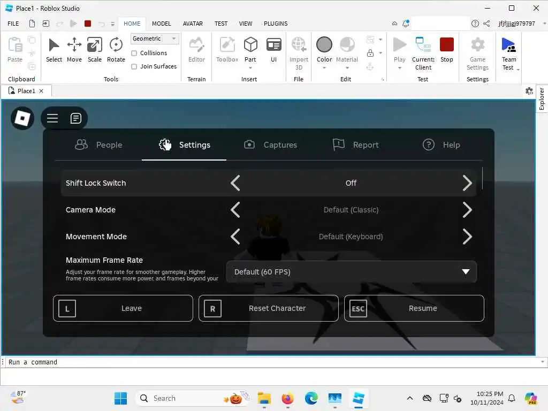Click right arrow for Shift Lock Switch
The width and height of the screenshot is (548, 411).
[x=467, y=183]
